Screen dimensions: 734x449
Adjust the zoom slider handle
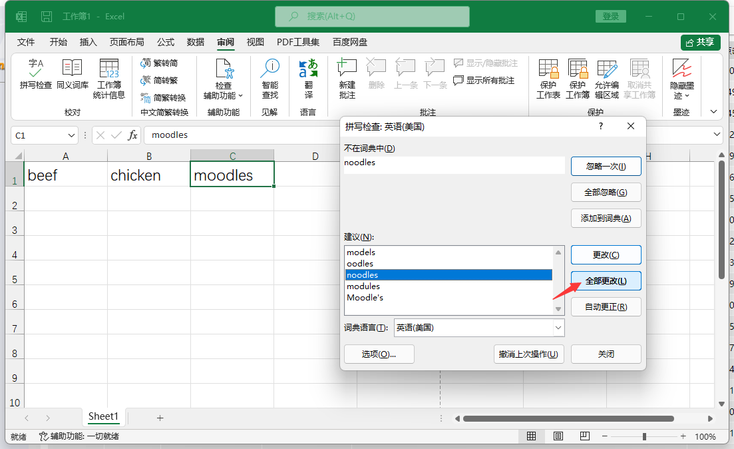point(645,436)
